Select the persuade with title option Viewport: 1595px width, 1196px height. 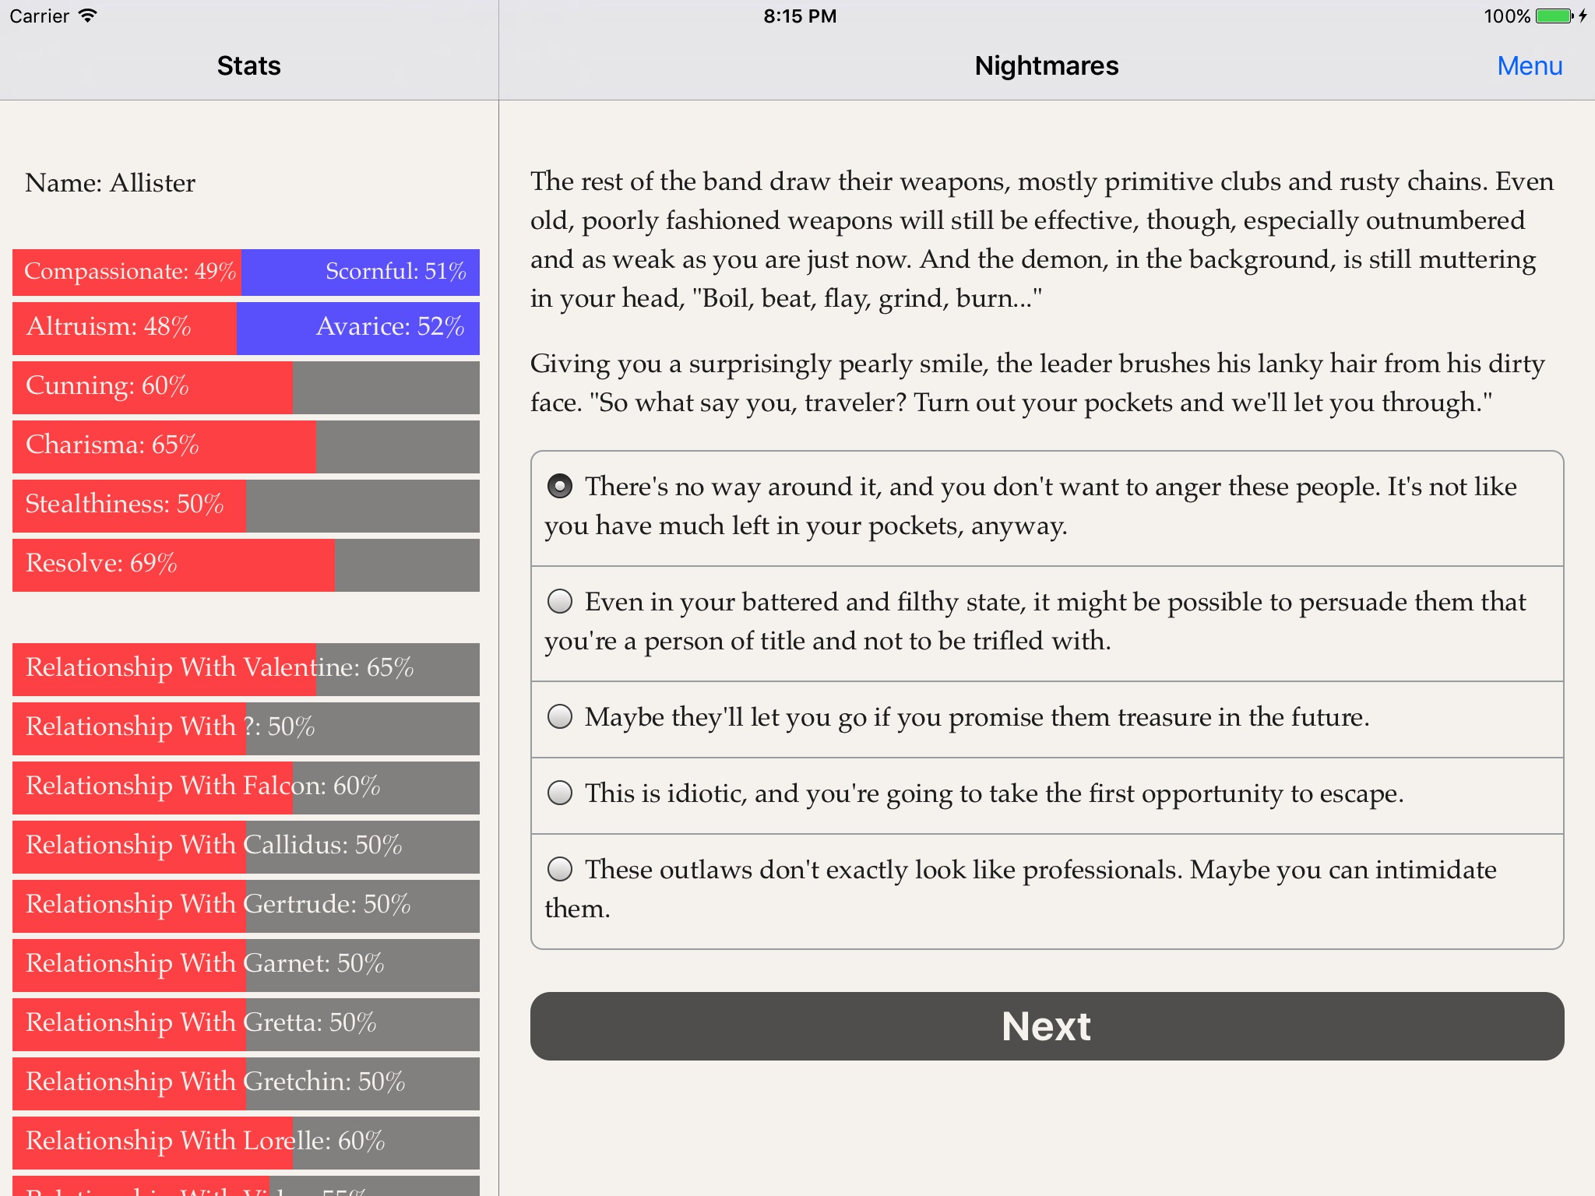coord(560,602)
